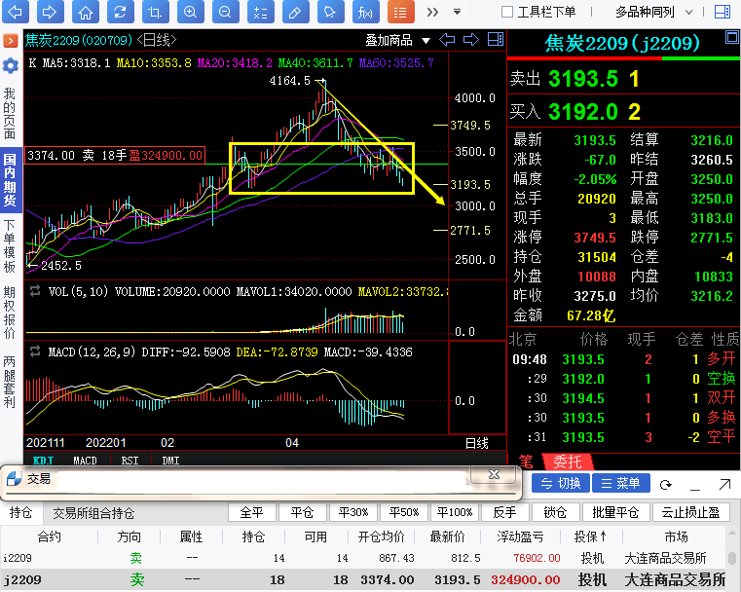
Task: Click the 云止损止盈 button
Action: pos(689,513)
